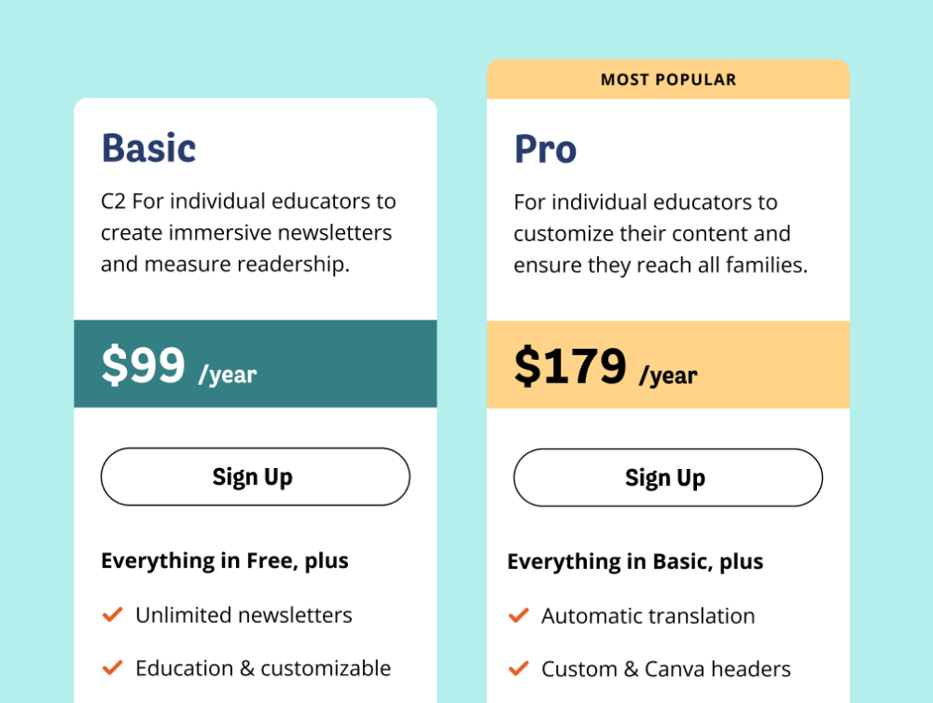
Task: Click the checkmark beside Automatic translation
Action: pyautogui.click(x=519, y=615)
